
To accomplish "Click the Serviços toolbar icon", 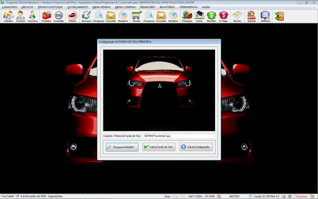I will [x=86, y=16].
